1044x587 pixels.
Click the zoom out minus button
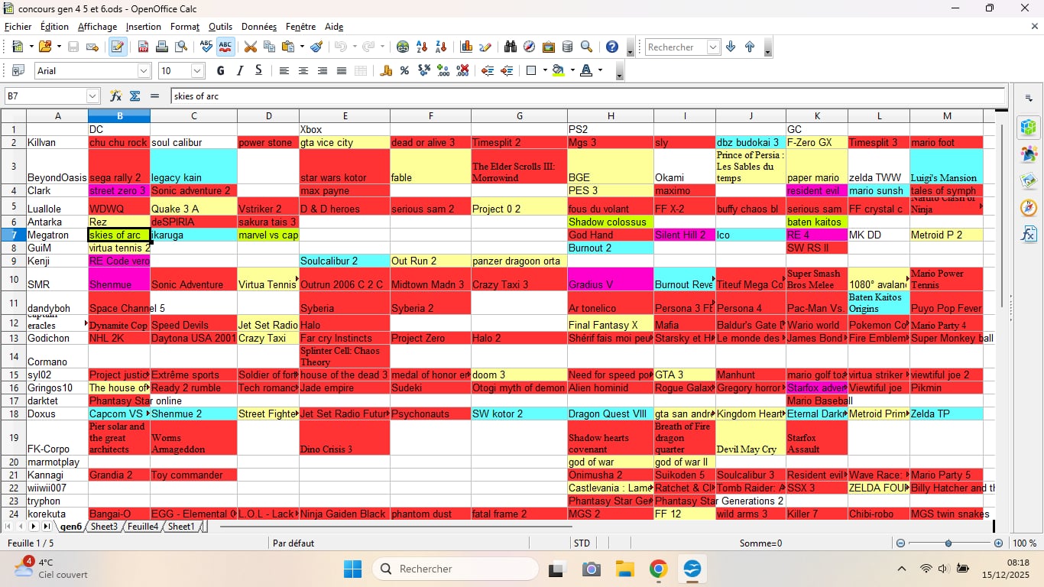point(900,543)
